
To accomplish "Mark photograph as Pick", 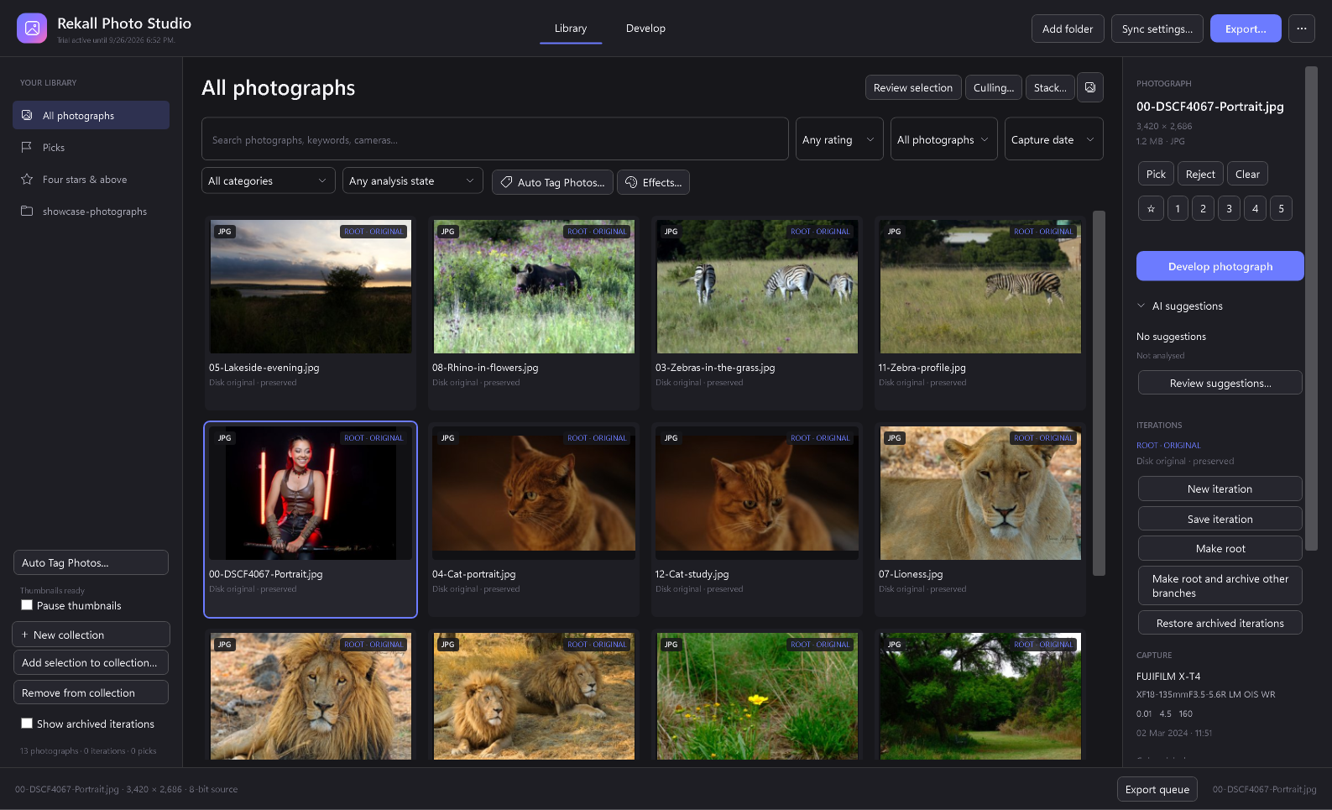I will click(1156, 174).
